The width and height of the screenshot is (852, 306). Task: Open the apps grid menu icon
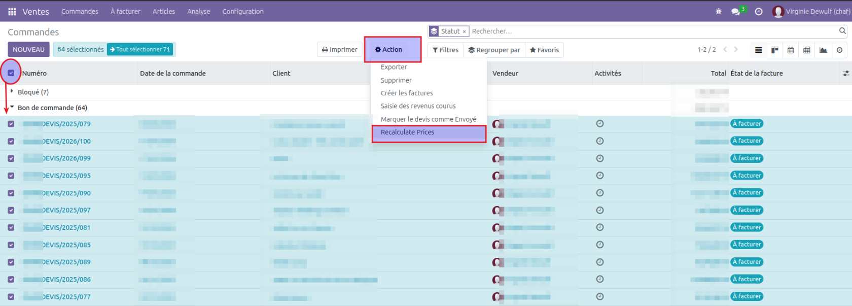(x=12, y=11)
